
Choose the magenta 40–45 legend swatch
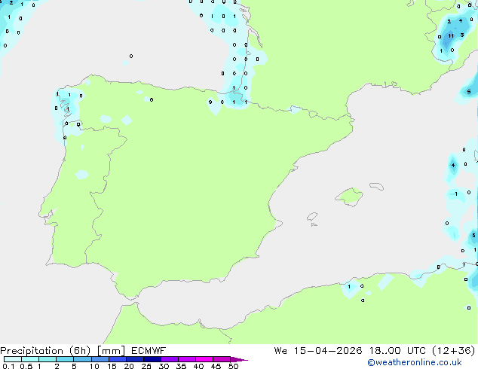click(204, 359)
